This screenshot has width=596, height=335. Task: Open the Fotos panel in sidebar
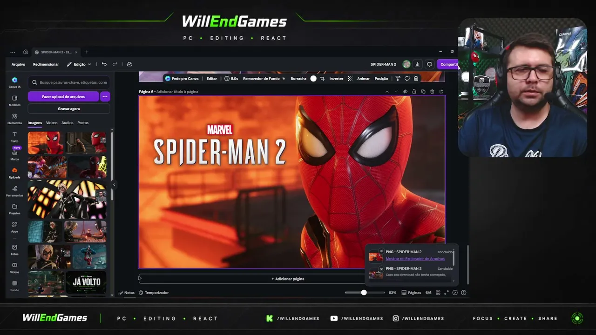tap(14, 249)
